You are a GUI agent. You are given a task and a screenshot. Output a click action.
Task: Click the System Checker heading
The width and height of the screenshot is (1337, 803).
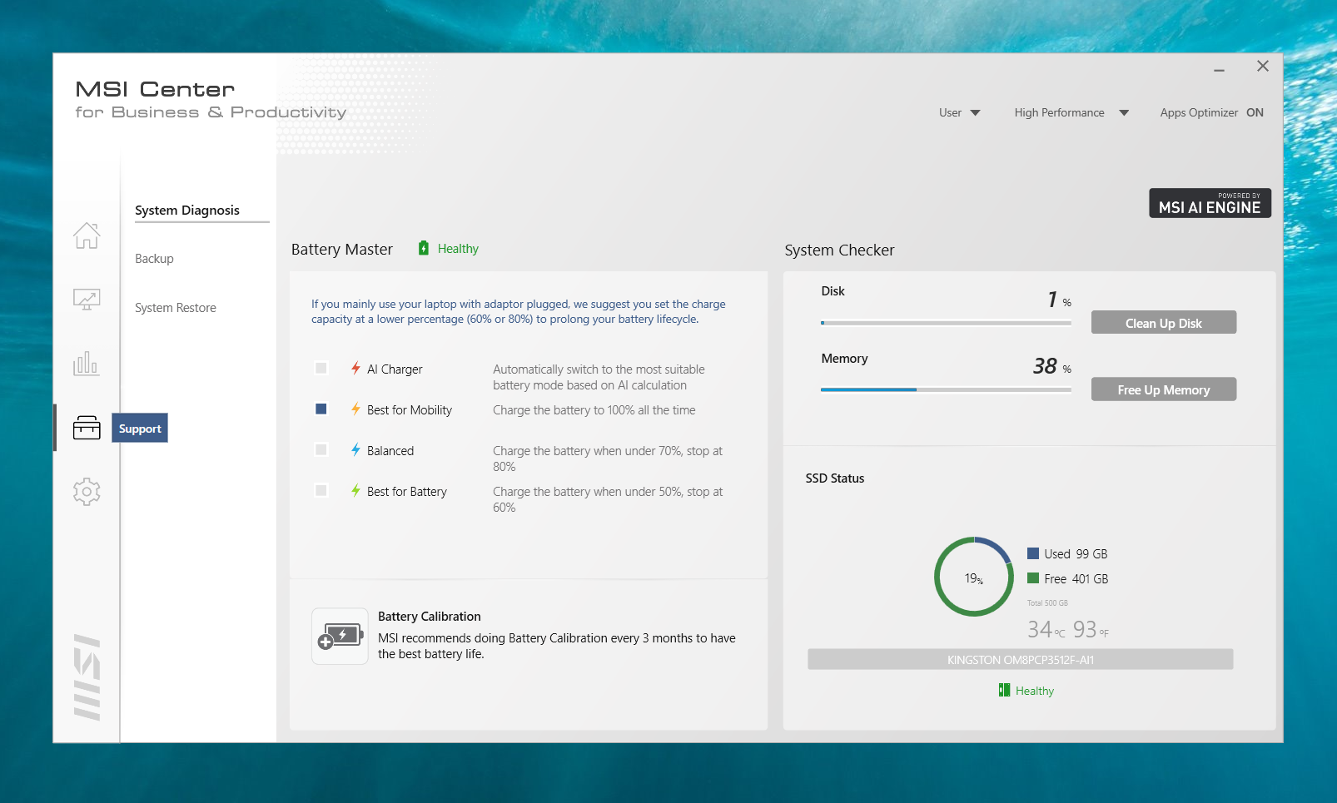tap(839, 250)
